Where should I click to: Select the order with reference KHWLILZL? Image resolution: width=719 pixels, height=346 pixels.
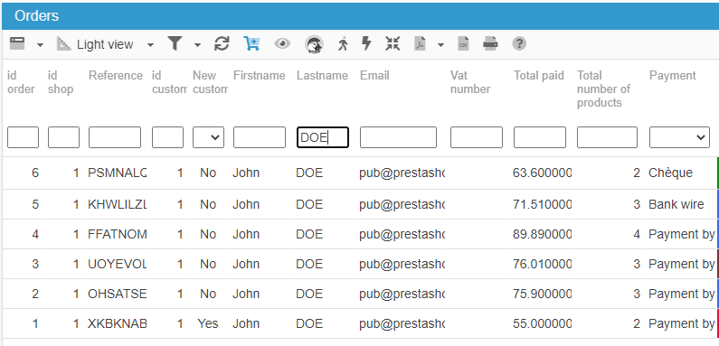point(118,204)
